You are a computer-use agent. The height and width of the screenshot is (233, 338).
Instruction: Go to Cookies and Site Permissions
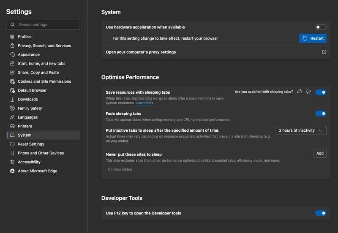pyautogui.click(x=44, y=81)
